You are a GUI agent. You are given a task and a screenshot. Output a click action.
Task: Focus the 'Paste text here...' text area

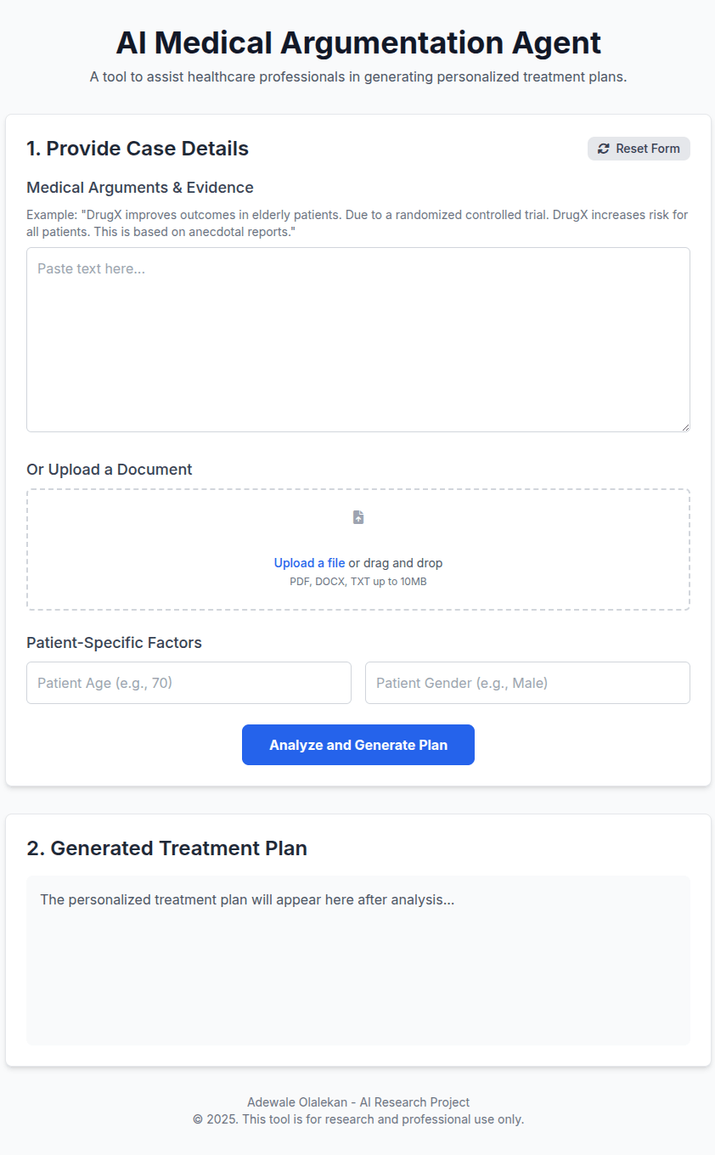[x=358, y=340]
